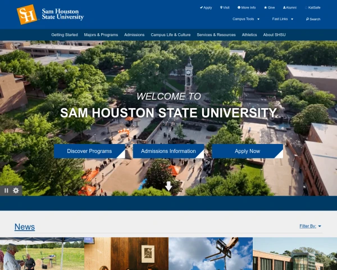Open the About SHSU menu

click(x=275, y=35)
